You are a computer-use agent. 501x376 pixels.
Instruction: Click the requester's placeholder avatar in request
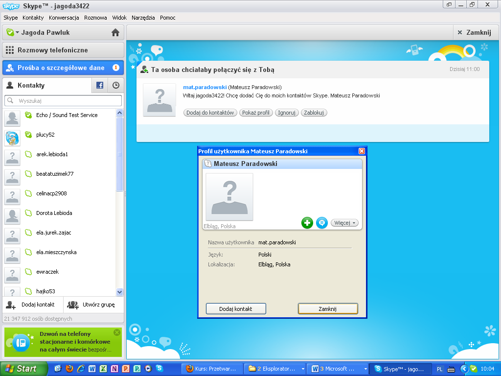[x=159, y=100]
